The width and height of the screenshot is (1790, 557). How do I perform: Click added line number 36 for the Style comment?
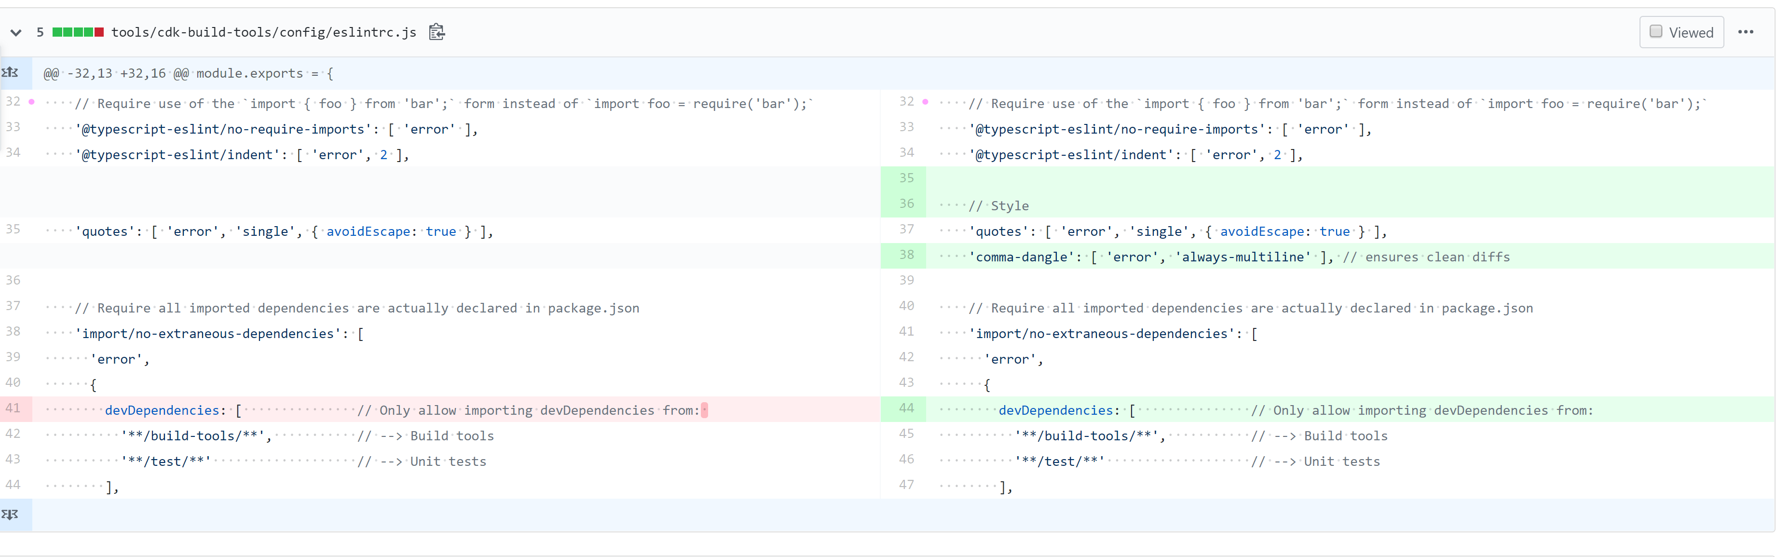click(x=906, y=204)
